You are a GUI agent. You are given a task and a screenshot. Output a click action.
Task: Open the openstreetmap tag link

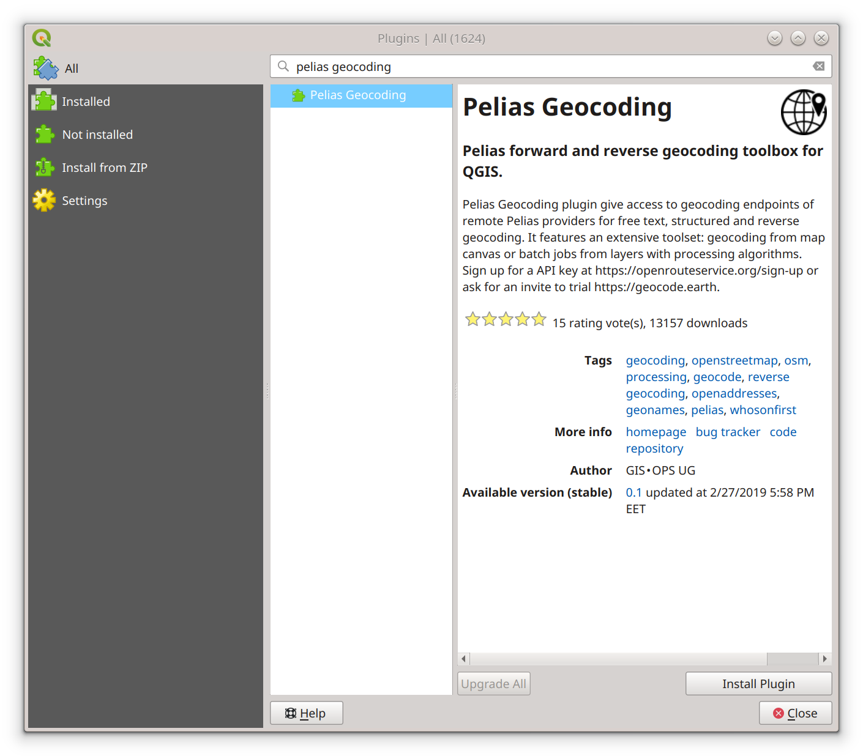pyautogui.click(x=734, y=360)
